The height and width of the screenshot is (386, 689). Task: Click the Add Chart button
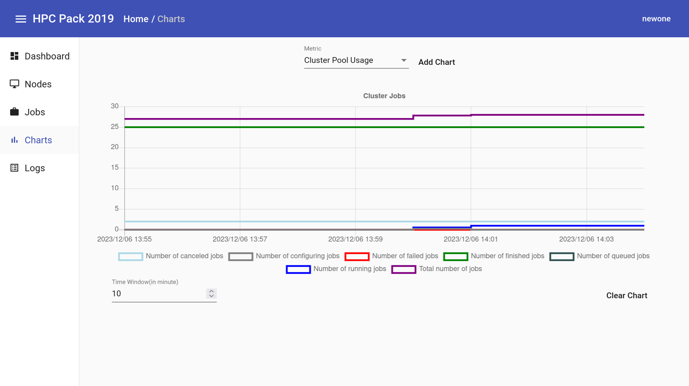pos(436,62)
